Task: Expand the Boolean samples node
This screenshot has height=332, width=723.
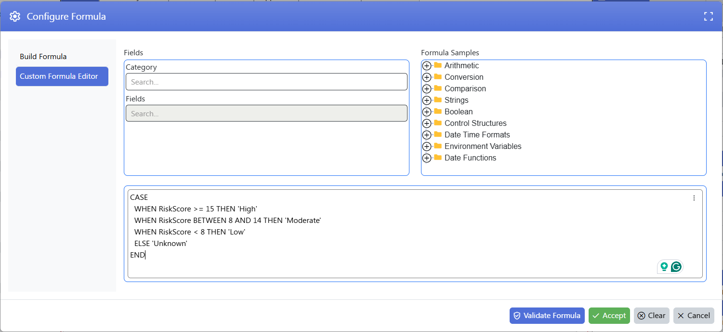Action: [426, 112]
